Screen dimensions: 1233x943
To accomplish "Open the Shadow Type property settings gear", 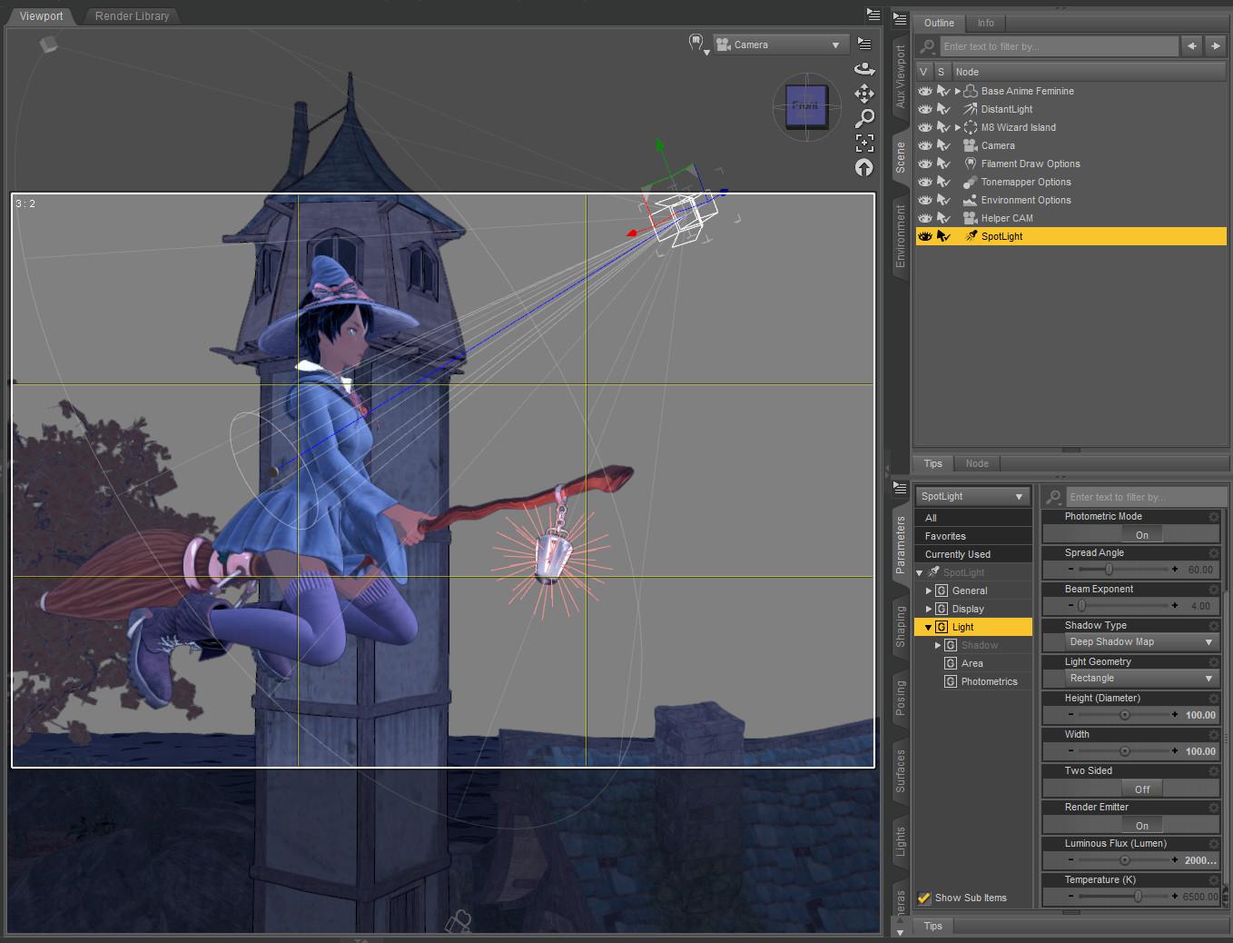I will (x=1213, y=626).
